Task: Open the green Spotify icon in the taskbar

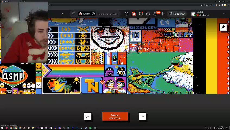Action: pyautogui.click(x=90, y=128)
